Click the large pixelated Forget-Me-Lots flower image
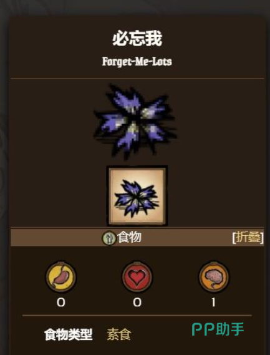This screenshot has width=270, height=355. (x=135, y=122)
